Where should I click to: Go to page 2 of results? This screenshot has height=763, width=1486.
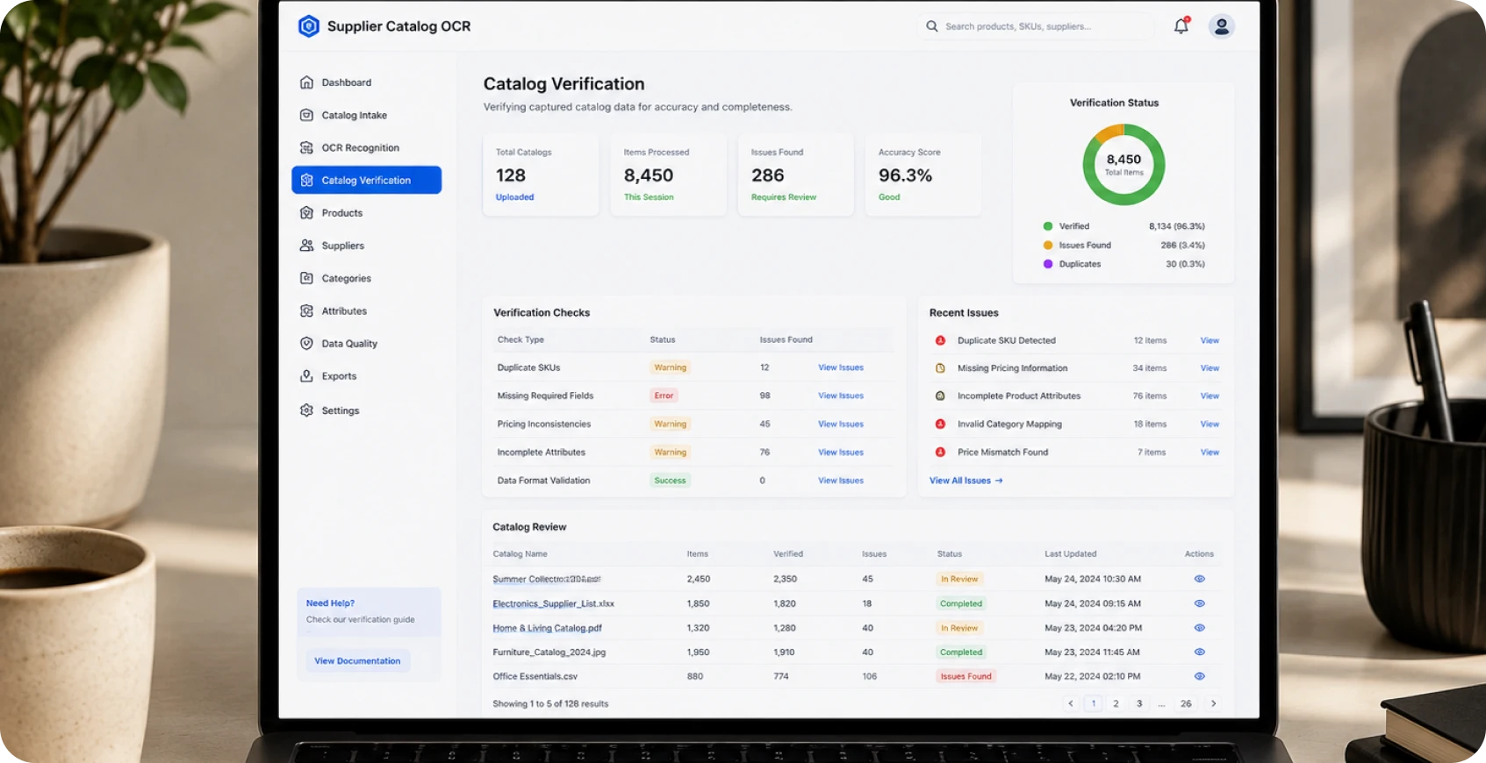1116,703
